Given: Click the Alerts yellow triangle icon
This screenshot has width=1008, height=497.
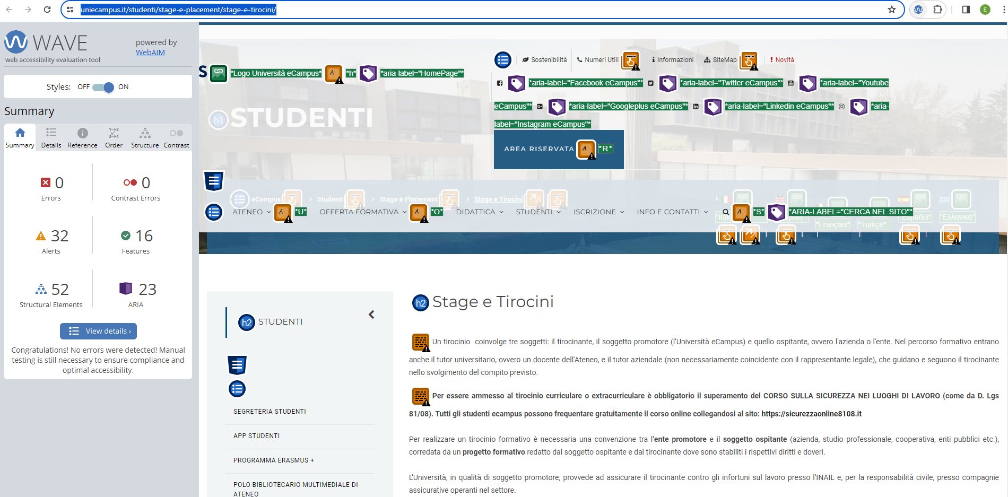Looking at the screenshot, I should [x=41, y=236].
